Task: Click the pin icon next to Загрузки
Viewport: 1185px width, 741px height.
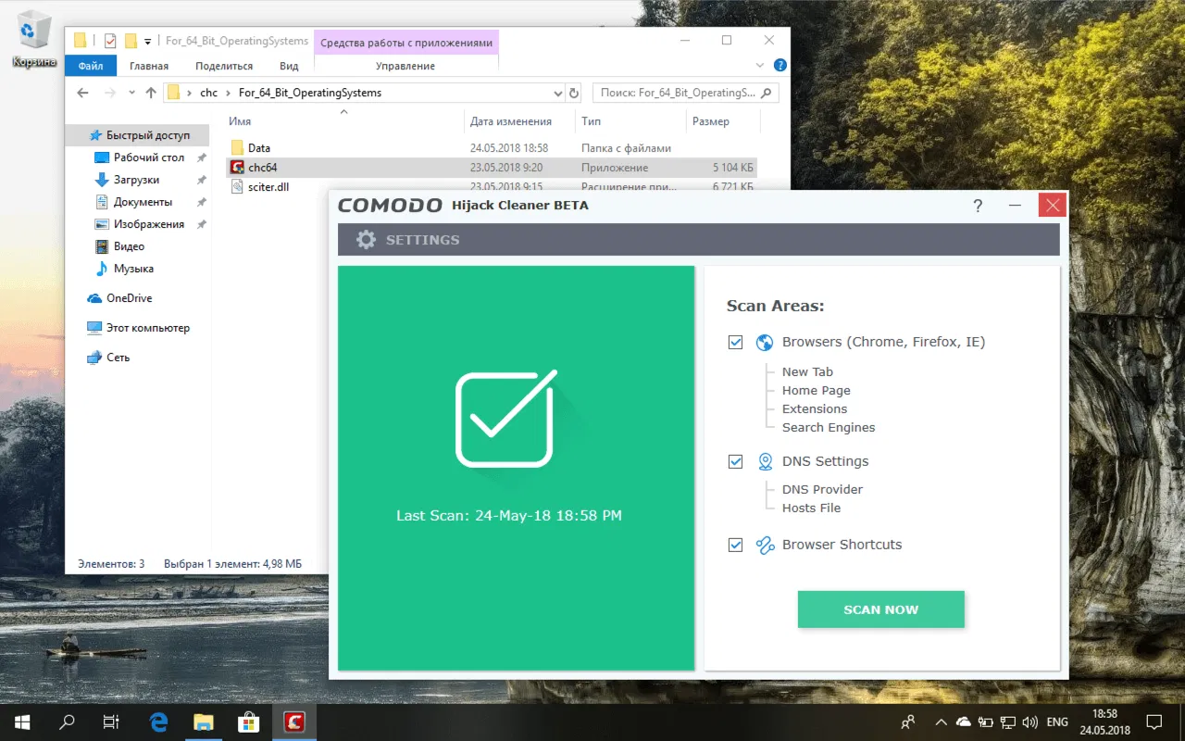Action: click(x=201, y=180)
